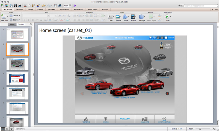The image size is (219, 131).
Task: Switch to Slide Sorter view icon
Action: coord(7,129)
